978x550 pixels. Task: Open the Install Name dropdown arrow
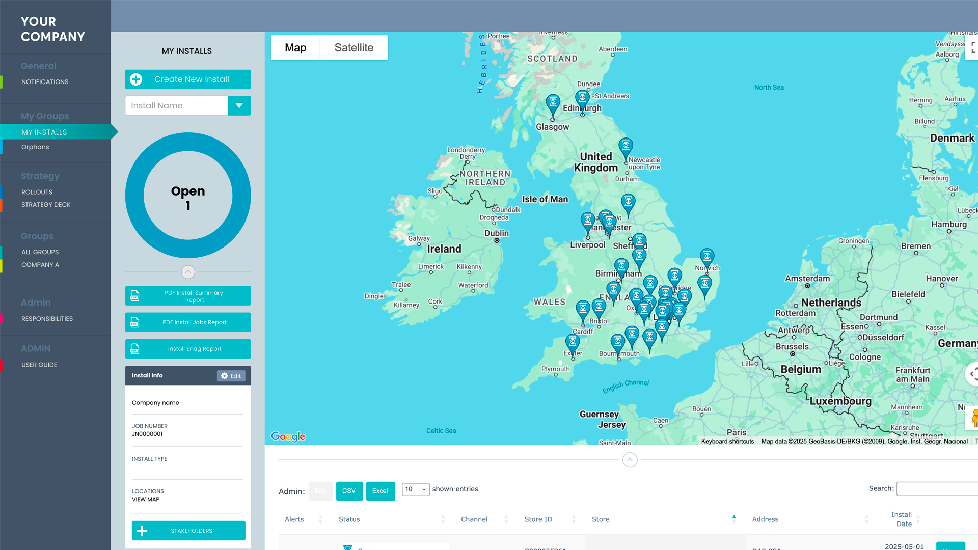pyautogui.click(x=239, y=105)
